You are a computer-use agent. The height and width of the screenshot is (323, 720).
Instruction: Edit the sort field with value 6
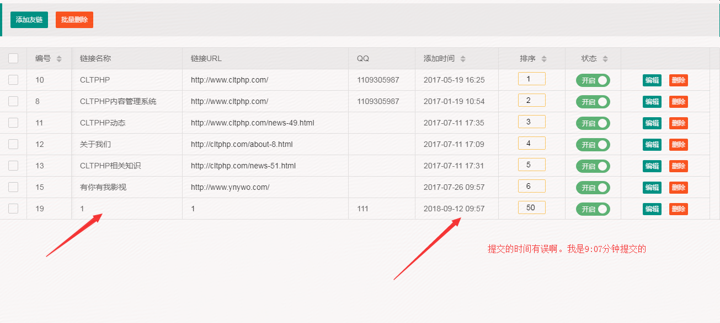[x=532, y=186]
